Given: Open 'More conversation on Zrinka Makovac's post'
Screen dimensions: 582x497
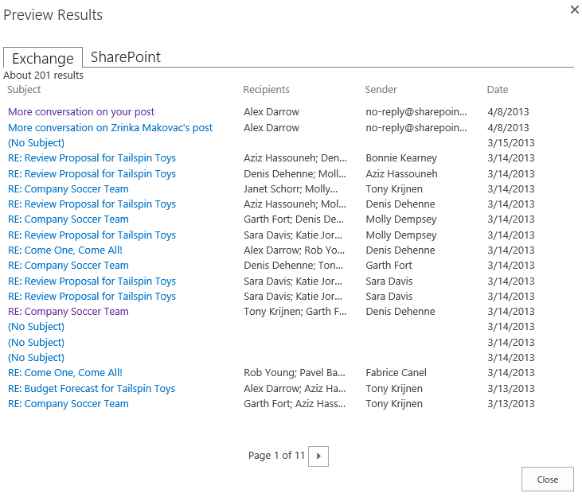Looking at the screenshot, I should [110, 127].
